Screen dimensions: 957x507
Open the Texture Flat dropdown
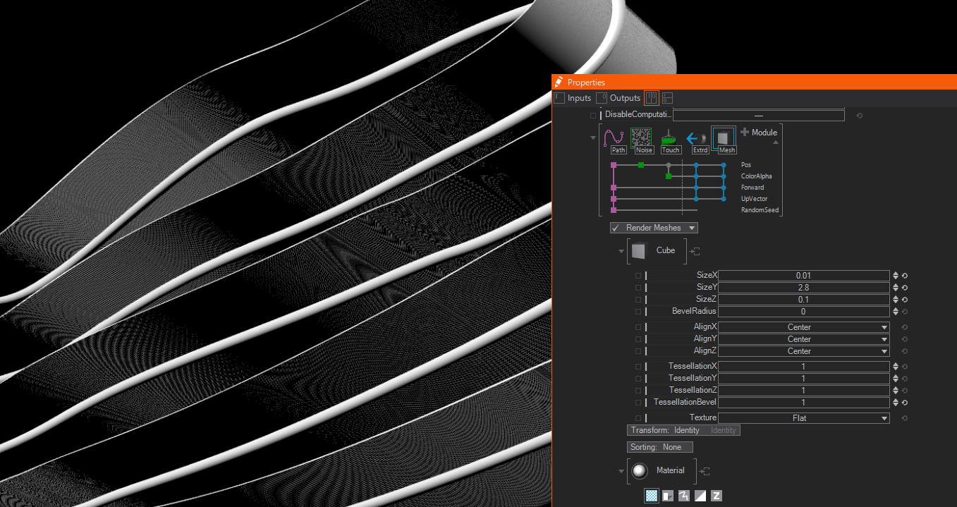click(x=803, y=418)
